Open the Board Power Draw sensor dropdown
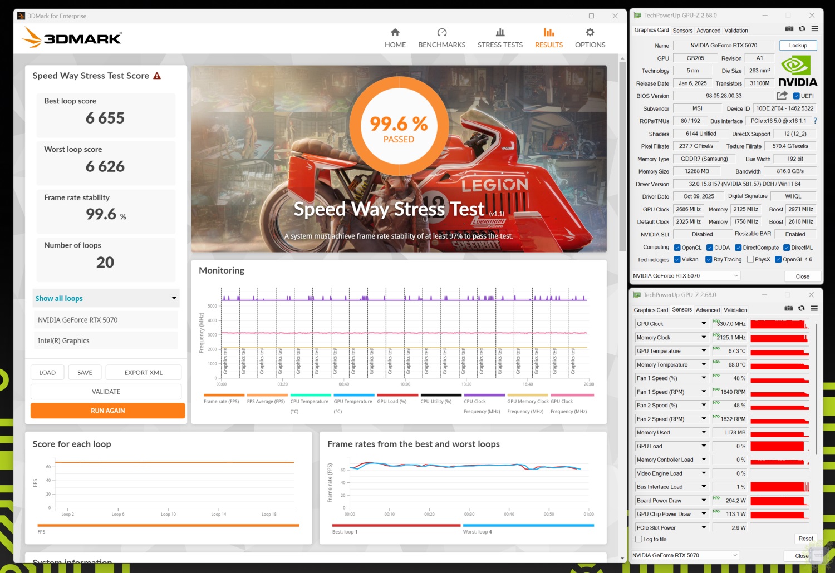The width and height of the screenshot is (835, 573). pos(704,501)
